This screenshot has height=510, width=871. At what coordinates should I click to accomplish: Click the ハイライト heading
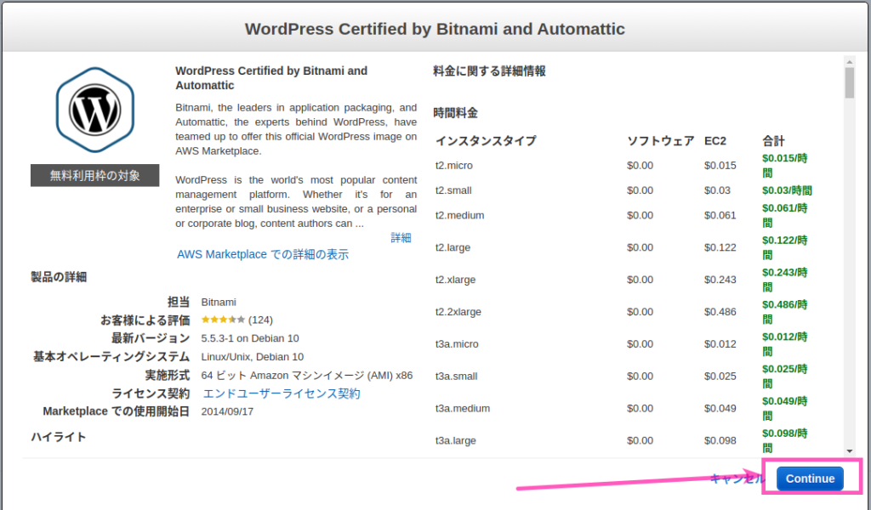coord(59,437)
